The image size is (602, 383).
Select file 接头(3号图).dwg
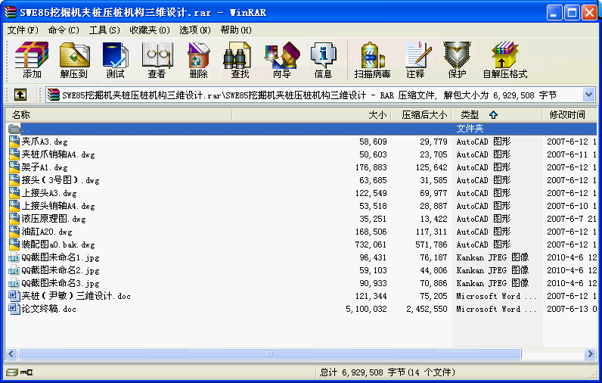click(61, 180)
